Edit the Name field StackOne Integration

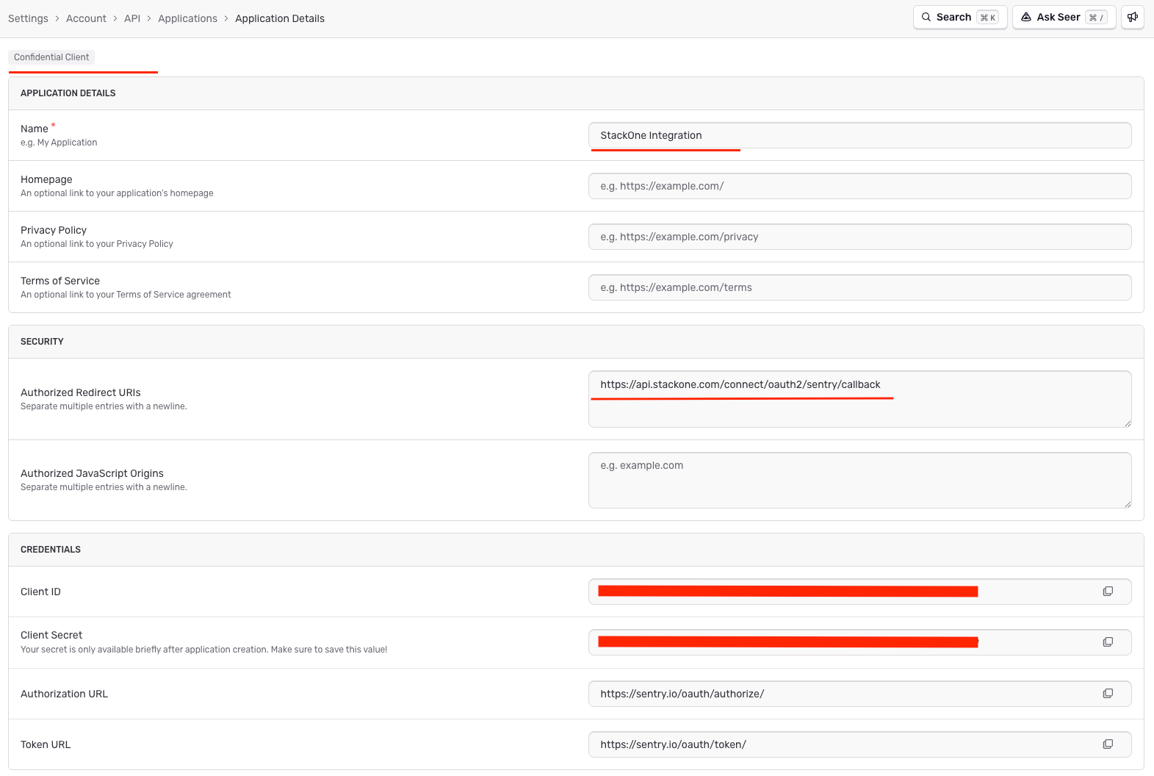[x=859, y=135]
